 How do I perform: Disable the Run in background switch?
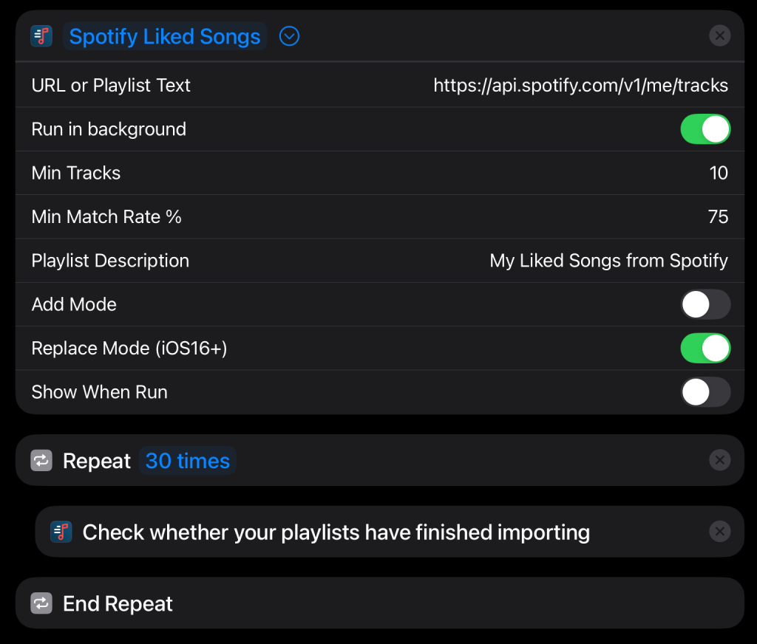pyautogui.click(x=705, y=129)
